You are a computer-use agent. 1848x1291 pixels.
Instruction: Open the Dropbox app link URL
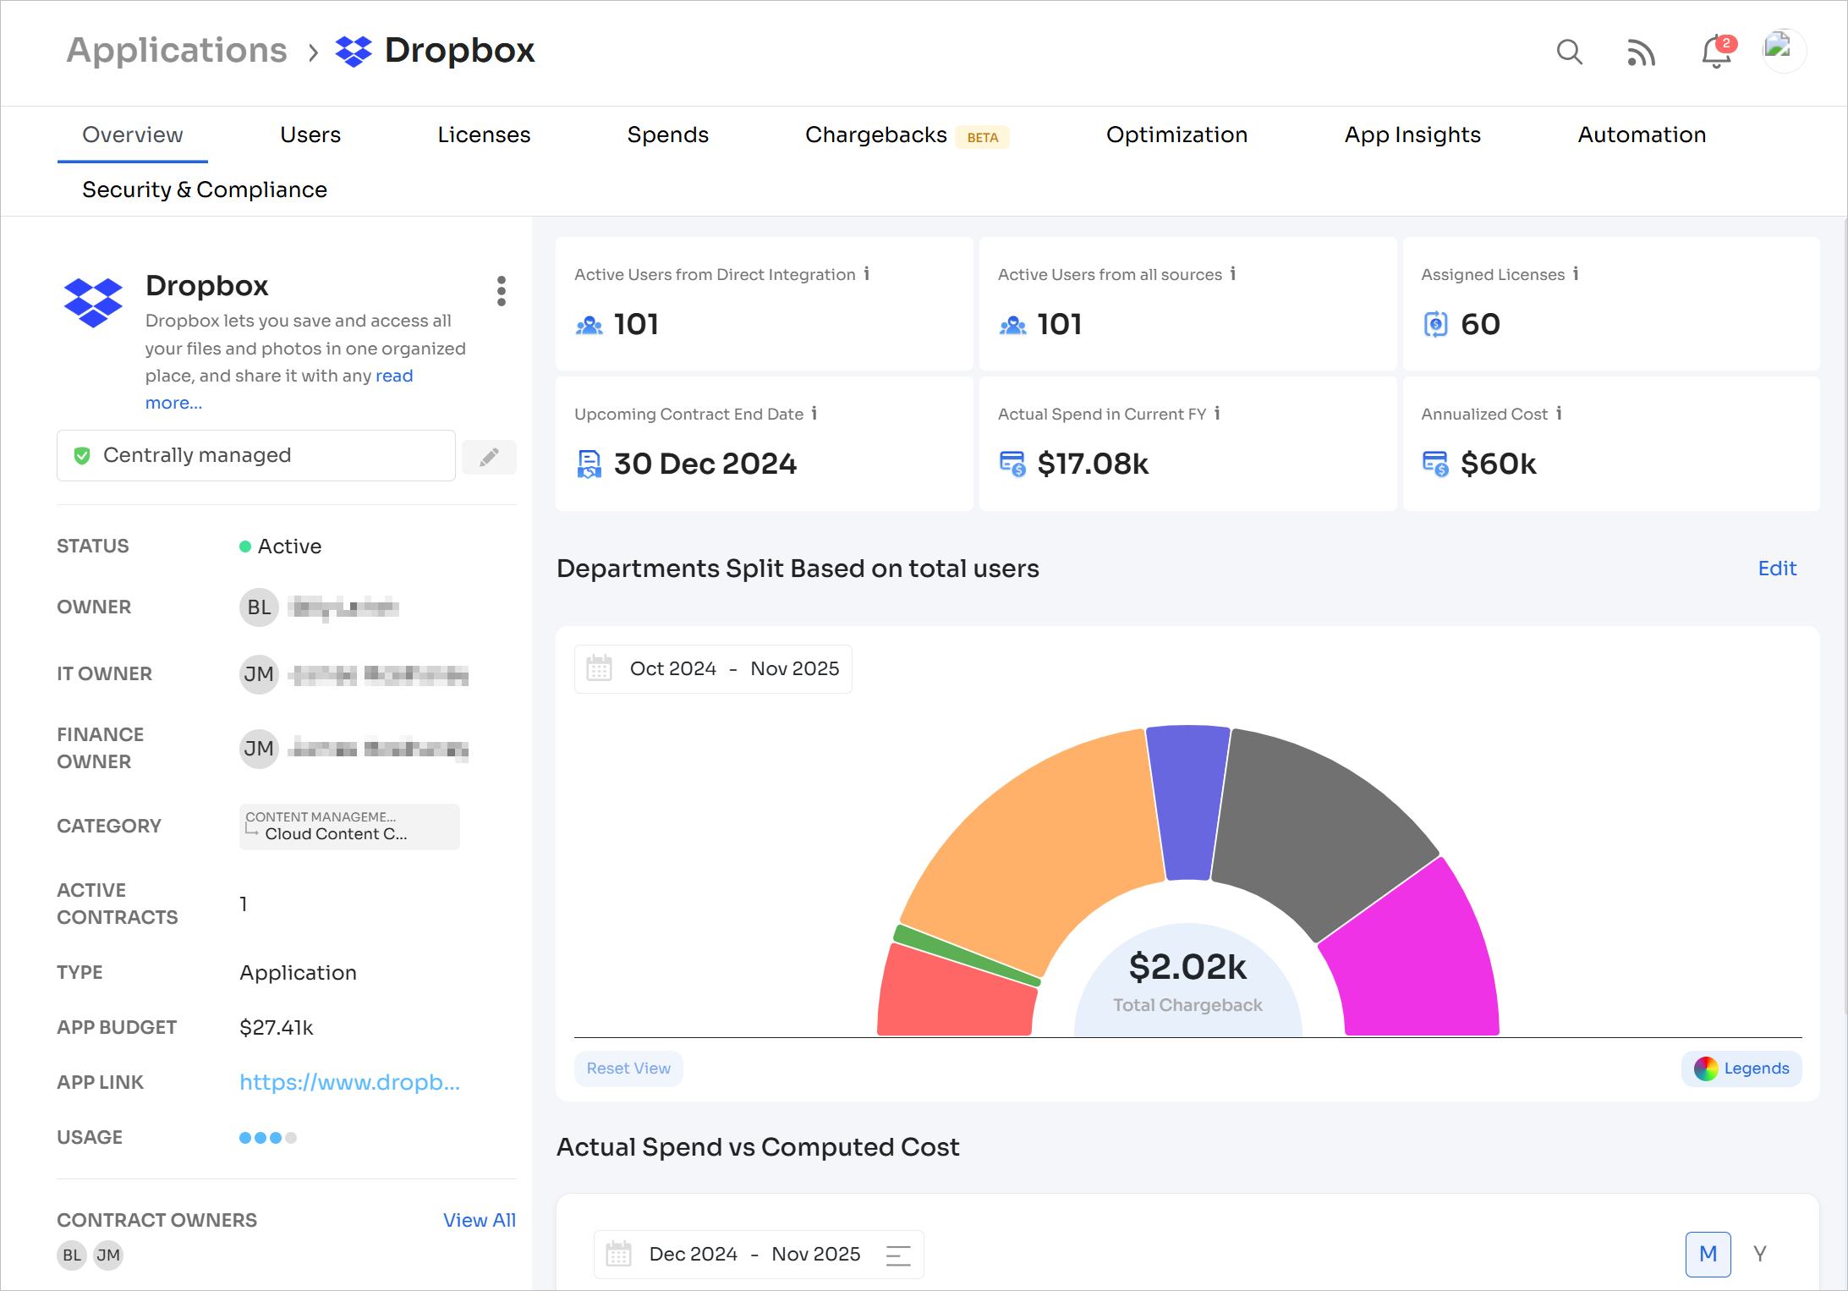pos(349,1082)
